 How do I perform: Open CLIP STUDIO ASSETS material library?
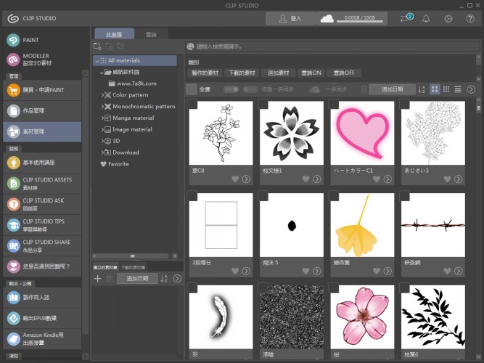pyautogui.click(x=42, y=184)
